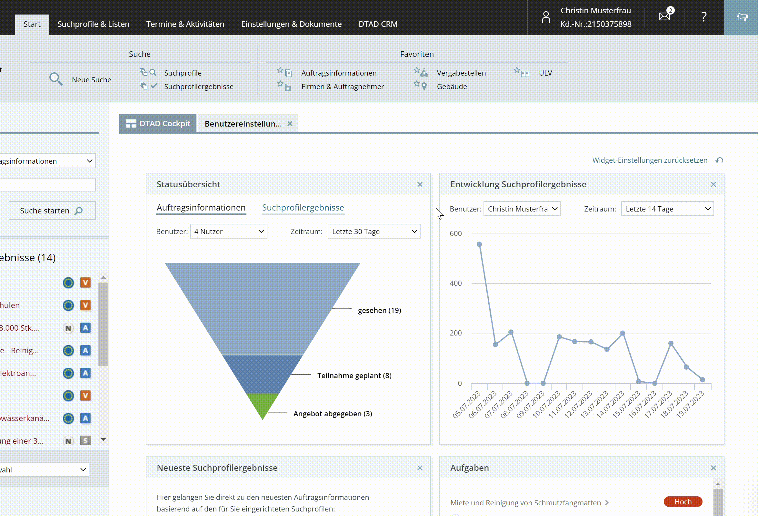Open Suchprofile & Listen menu
The height and width of the screenshot is (516, 758).
93,24
